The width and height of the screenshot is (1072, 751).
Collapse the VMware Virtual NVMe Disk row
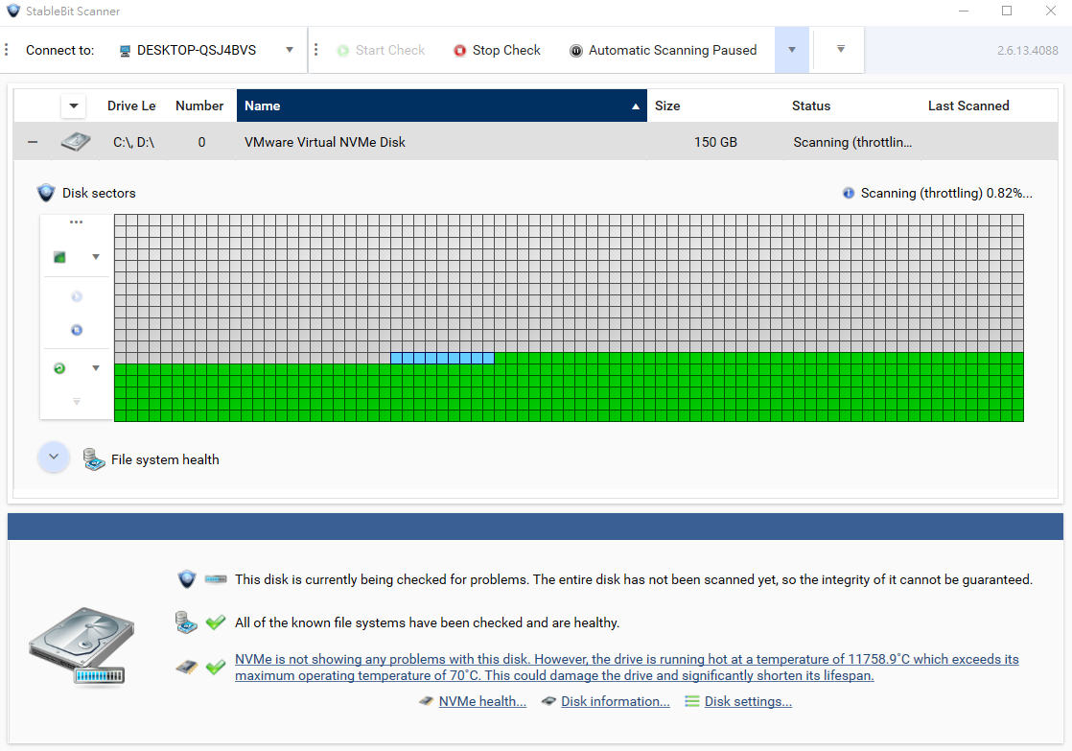[33, 142]
